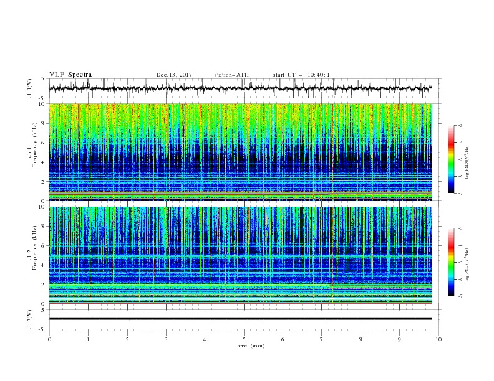Click the '-7' value on lower colorbar

460,296
